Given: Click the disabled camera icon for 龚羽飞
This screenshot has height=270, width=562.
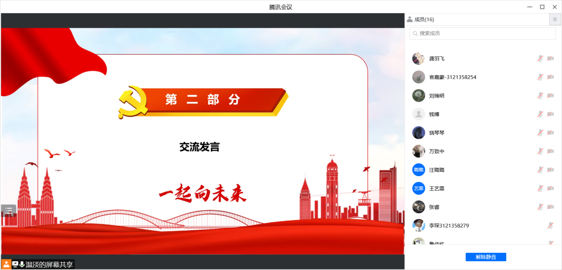Looking at the screenshot, I should click(550, 58).
